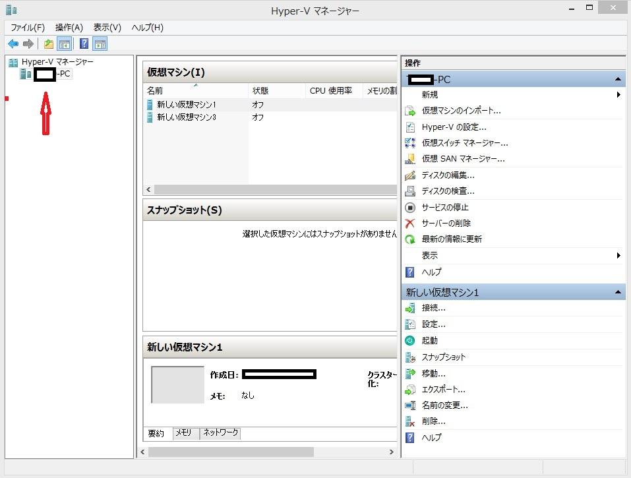Screen dimensions: 631x478
Task: Open 仮想スイッチ マネージャー... action
Action: pyautogui.click(x=465, y=143)
